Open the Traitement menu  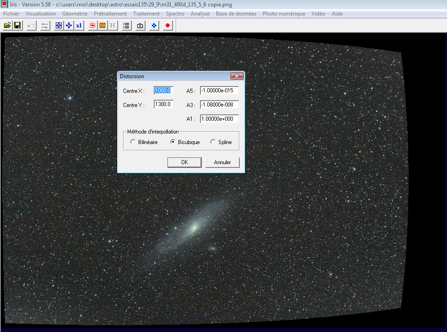tap(146, 14)
